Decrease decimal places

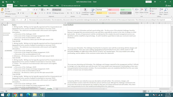coord(79,13)
